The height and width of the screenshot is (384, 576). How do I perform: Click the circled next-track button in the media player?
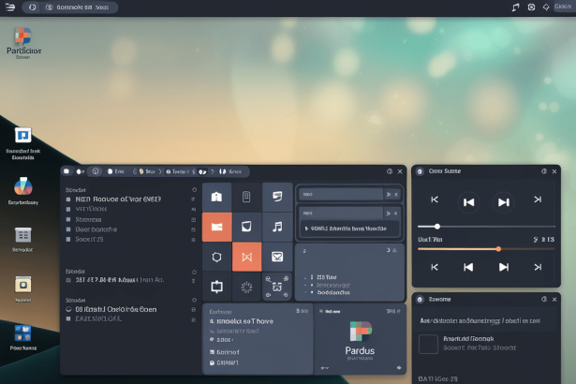[x=503, y=202]
